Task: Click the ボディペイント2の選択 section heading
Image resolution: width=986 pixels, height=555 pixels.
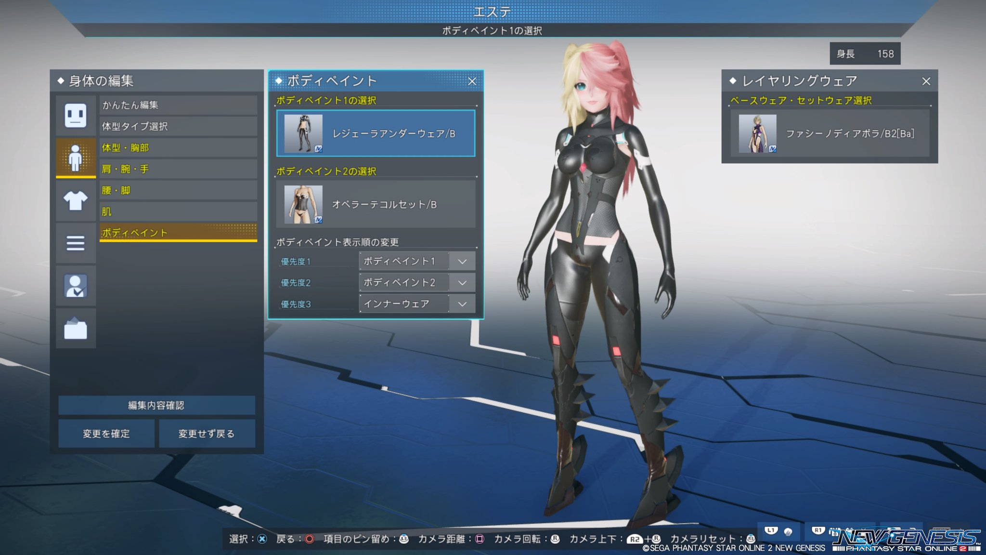Action: click(326, 171)
